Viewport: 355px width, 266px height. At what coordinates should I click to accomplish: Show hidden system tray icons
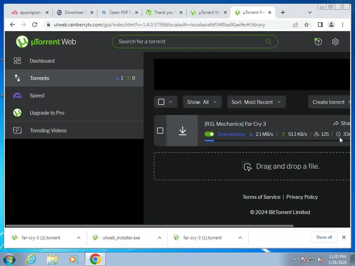(295, 260)
